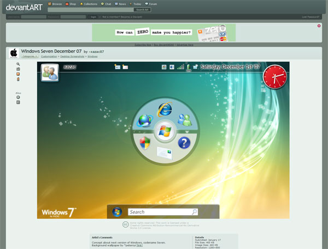Screen dimensions: 328x249
Task: Click the central Windows orb in circular menu
Action: [x=165, y=131]
